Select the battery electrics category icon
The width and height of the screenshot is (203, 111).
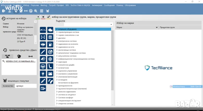50,74
